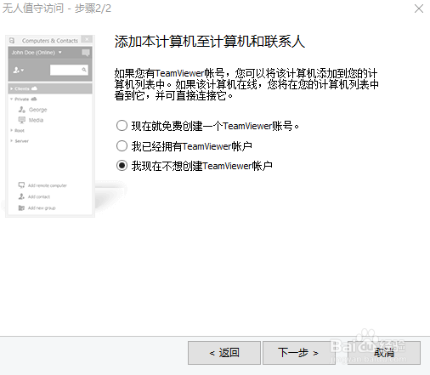This screenshot has width=430, height=375.
Task: Click the title text 无人值守访问 - 步骤2/2
Action: 57,9
